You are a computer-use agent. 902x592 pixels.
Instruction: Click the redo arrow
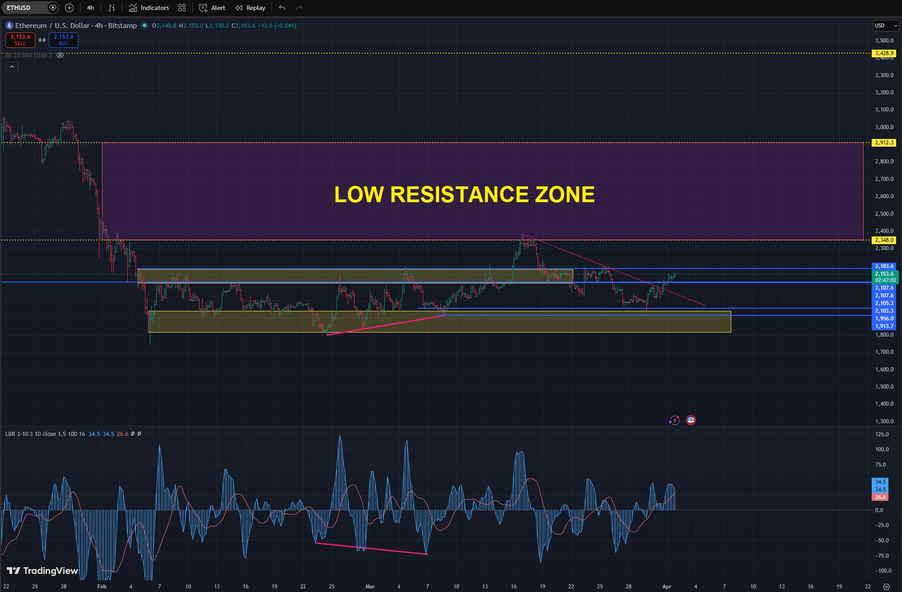tap(299, 8)
